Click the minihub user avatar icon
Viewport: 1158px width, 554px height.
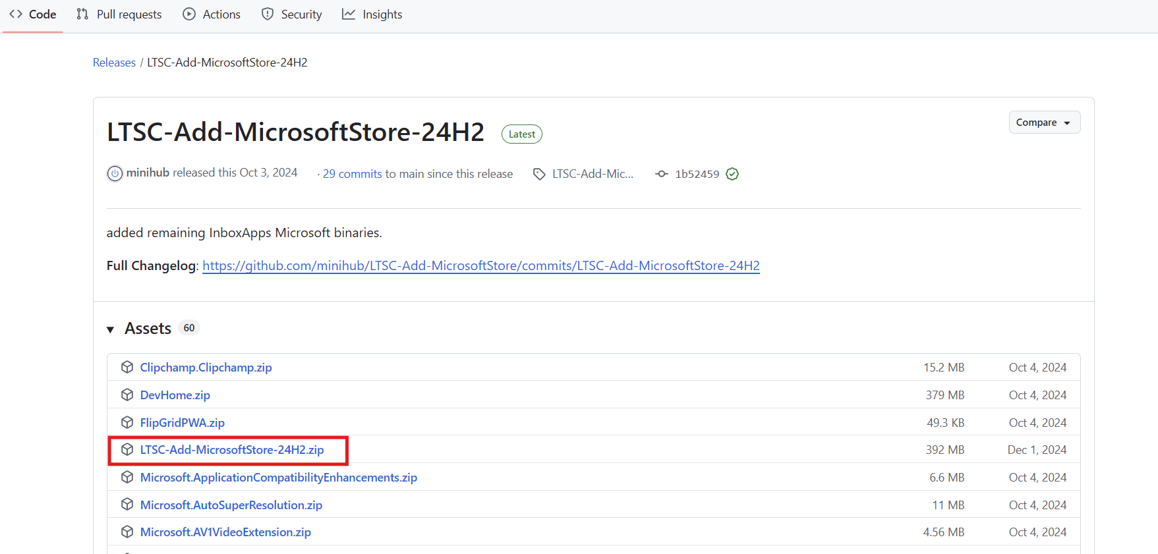pyautogui.click(x=115, y=173)
